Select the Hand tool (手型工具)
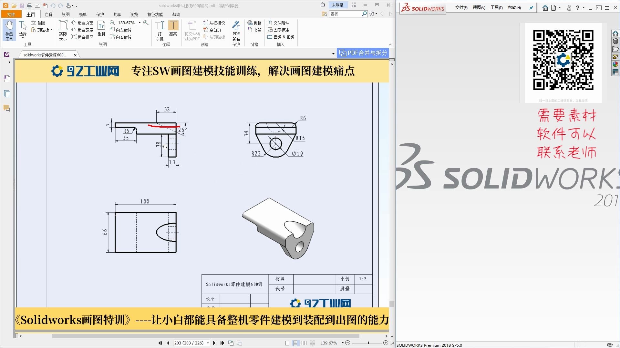 click(x=9, y=30)
